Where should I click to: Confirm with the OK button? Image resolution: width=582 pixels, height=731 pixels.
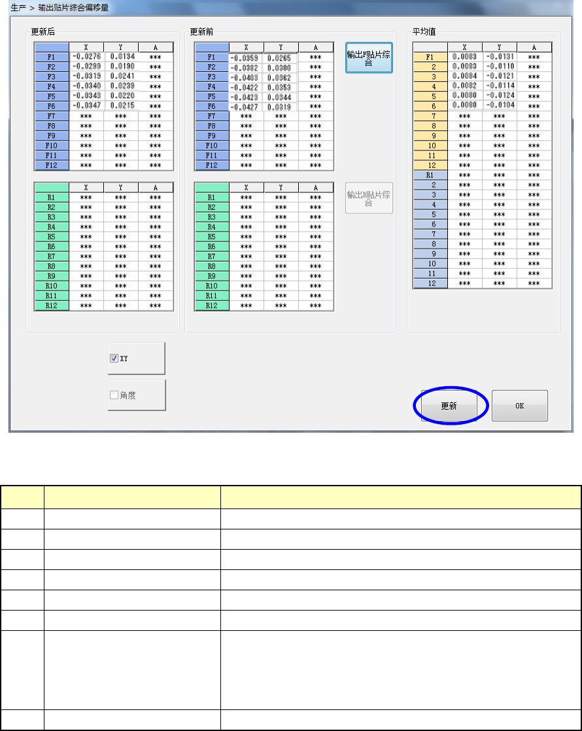[x=520, y=406]
